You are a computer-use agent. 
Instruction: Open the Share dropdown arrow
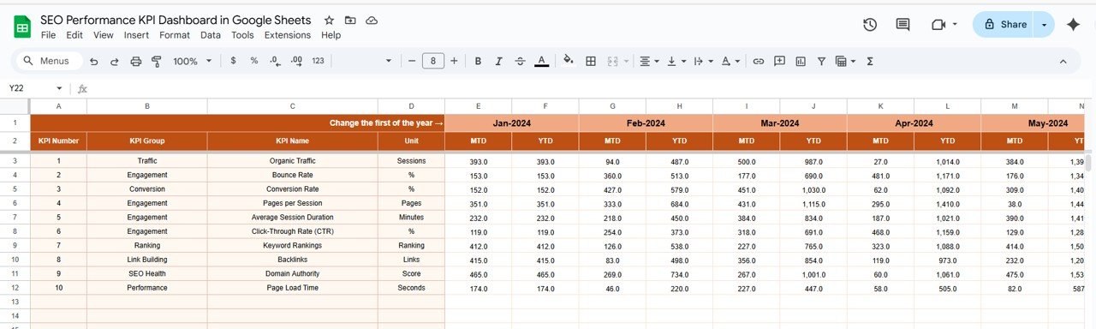point(1044,25)
